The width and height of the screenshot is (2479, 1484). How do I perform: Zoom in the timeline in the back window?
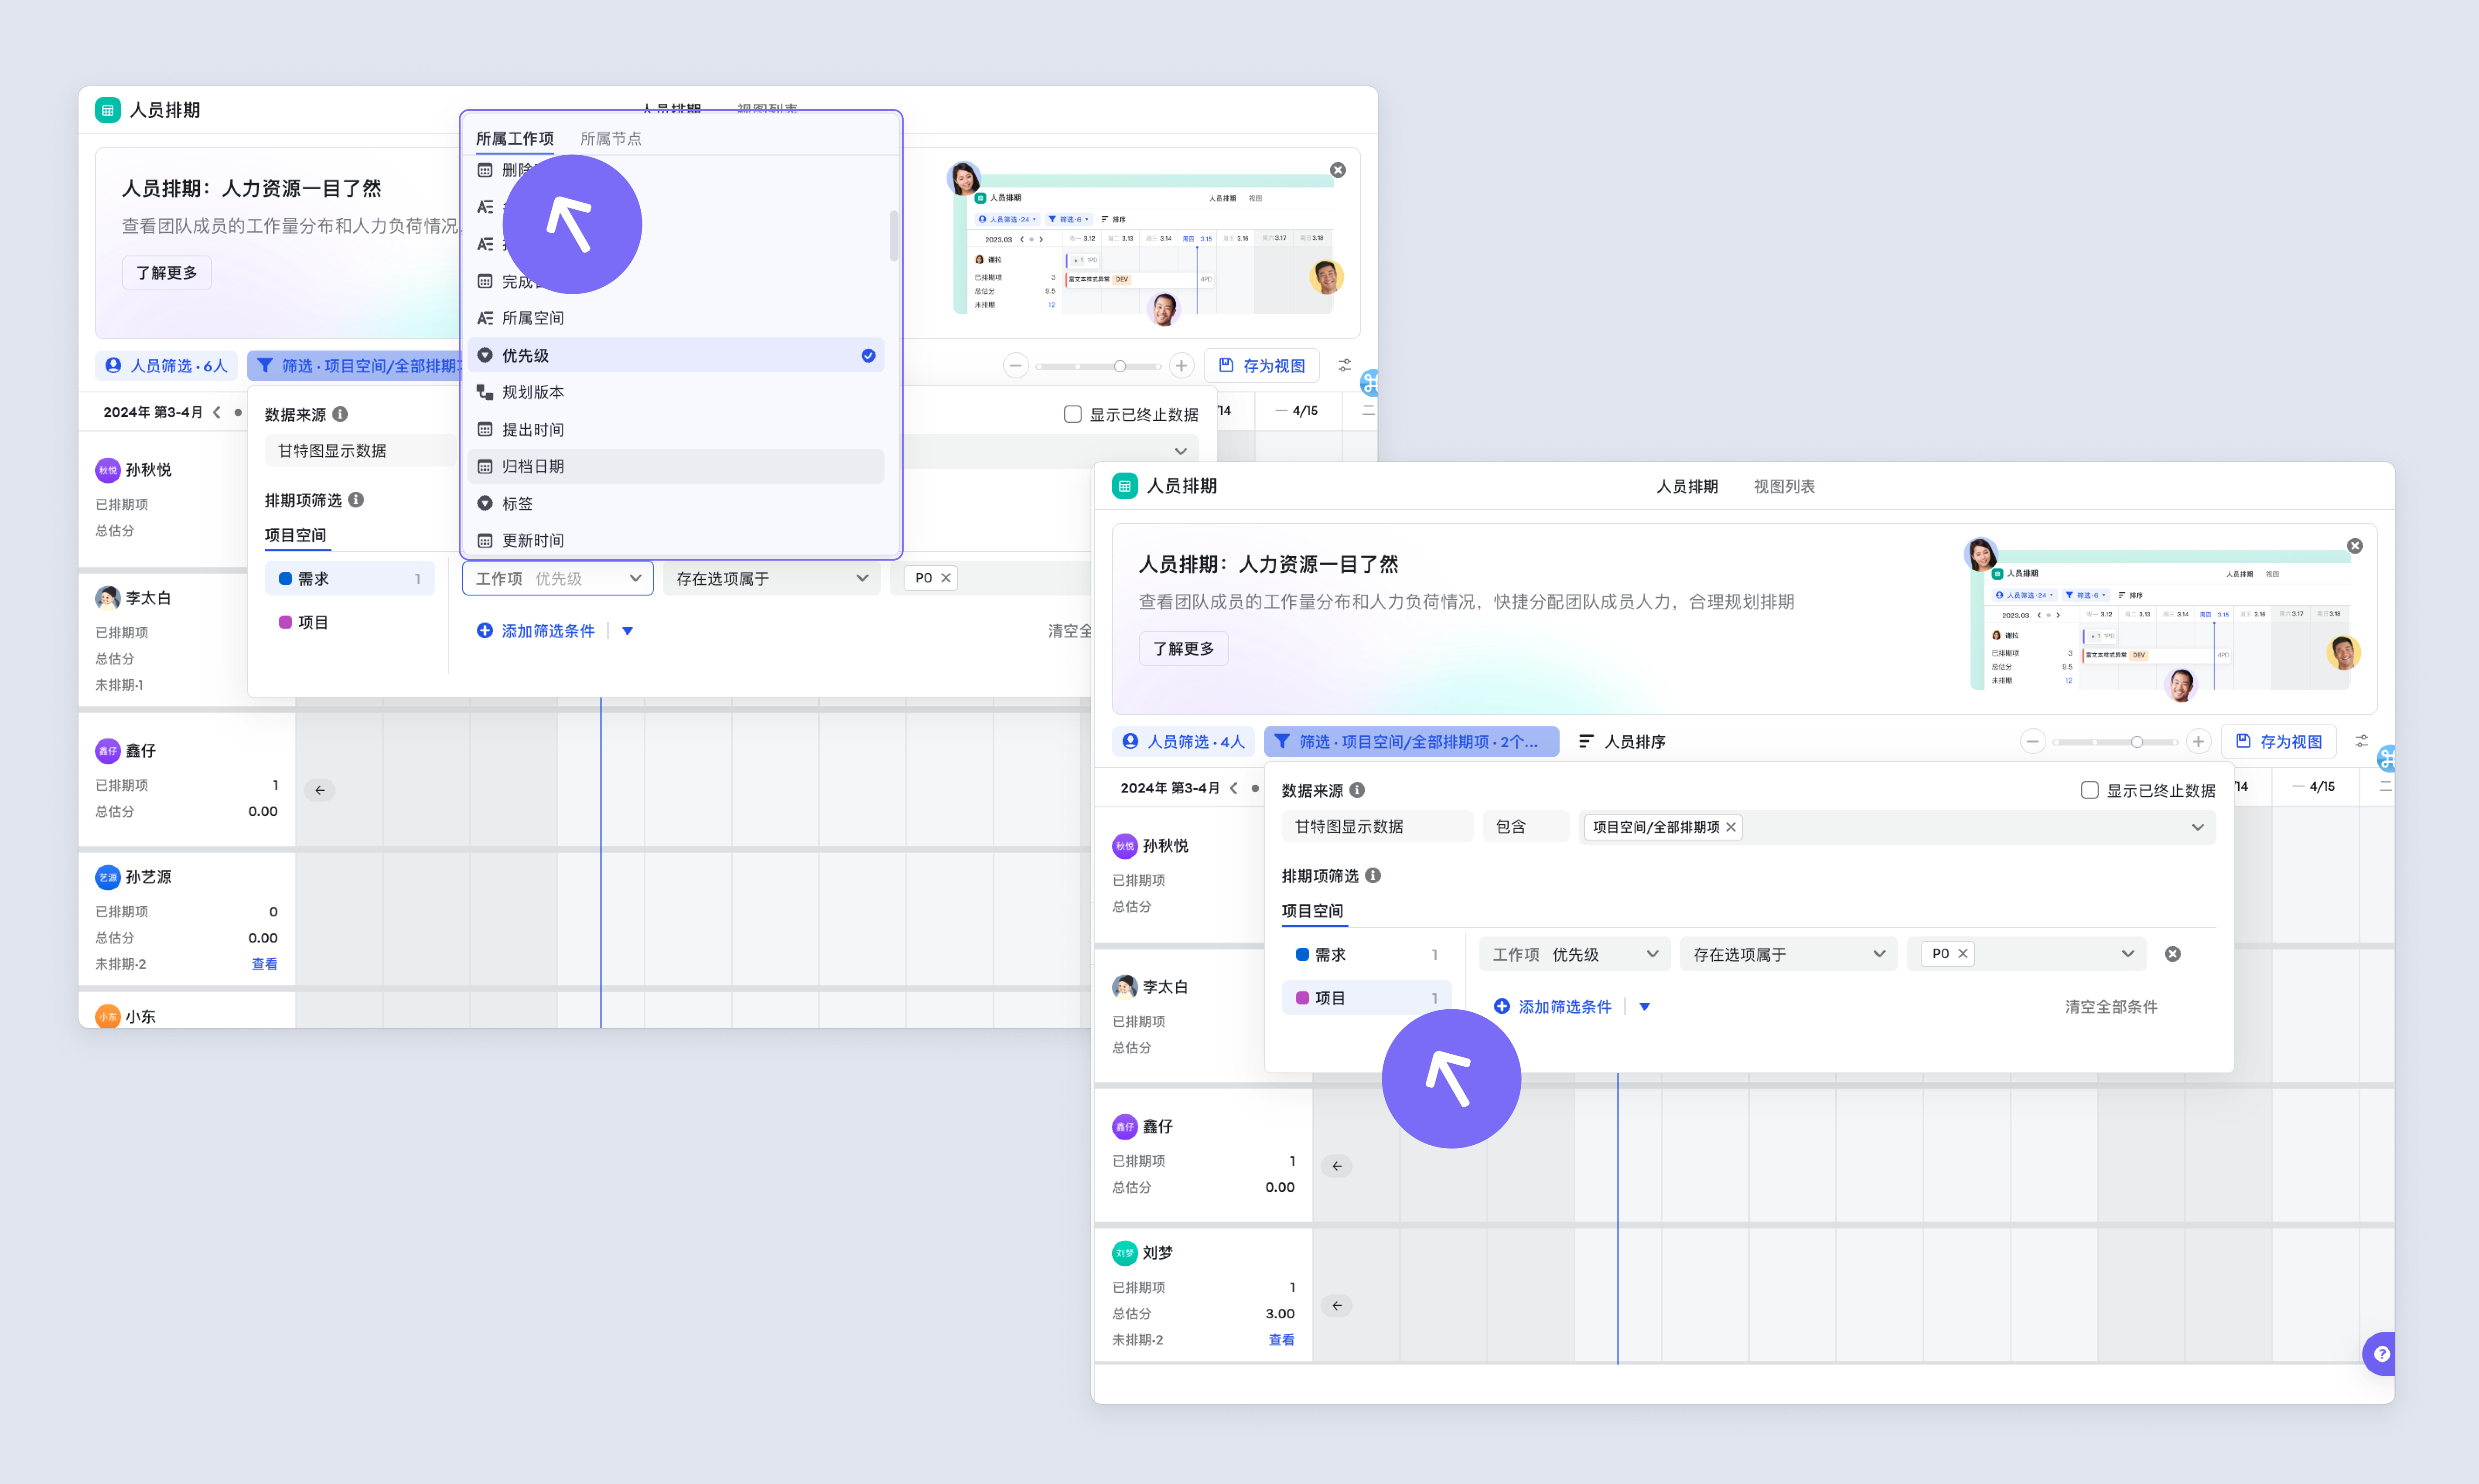coord(1181,366)
